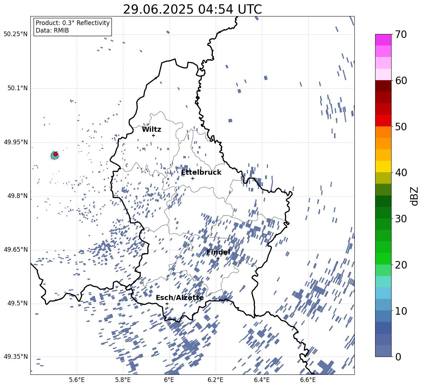Click the colorbar tick label 0

[x=398, y=357]
